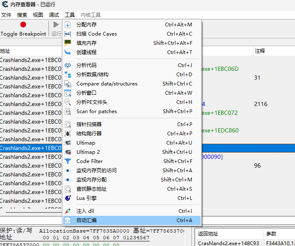
Task: Click the Scan Code Caves null icon
Action: click(68, 34)
